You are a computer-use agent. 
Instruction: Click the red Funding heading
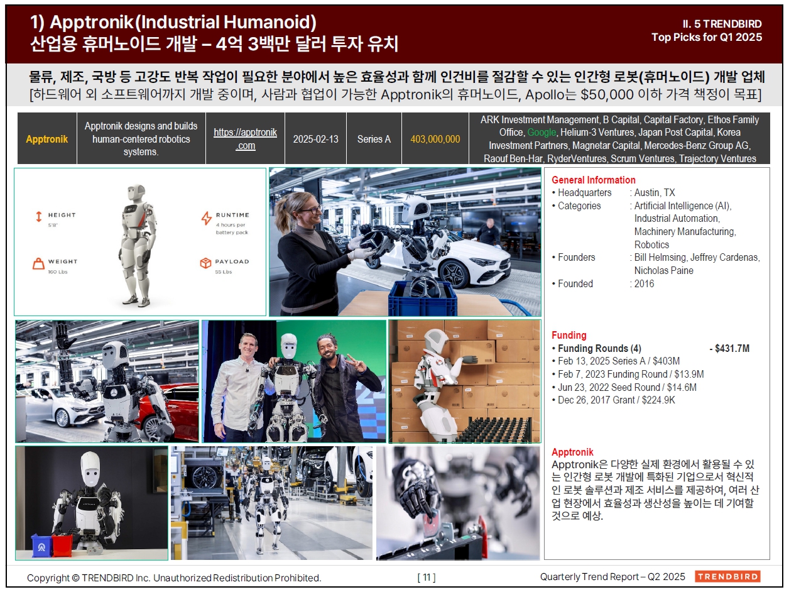[x=569, y=335]
